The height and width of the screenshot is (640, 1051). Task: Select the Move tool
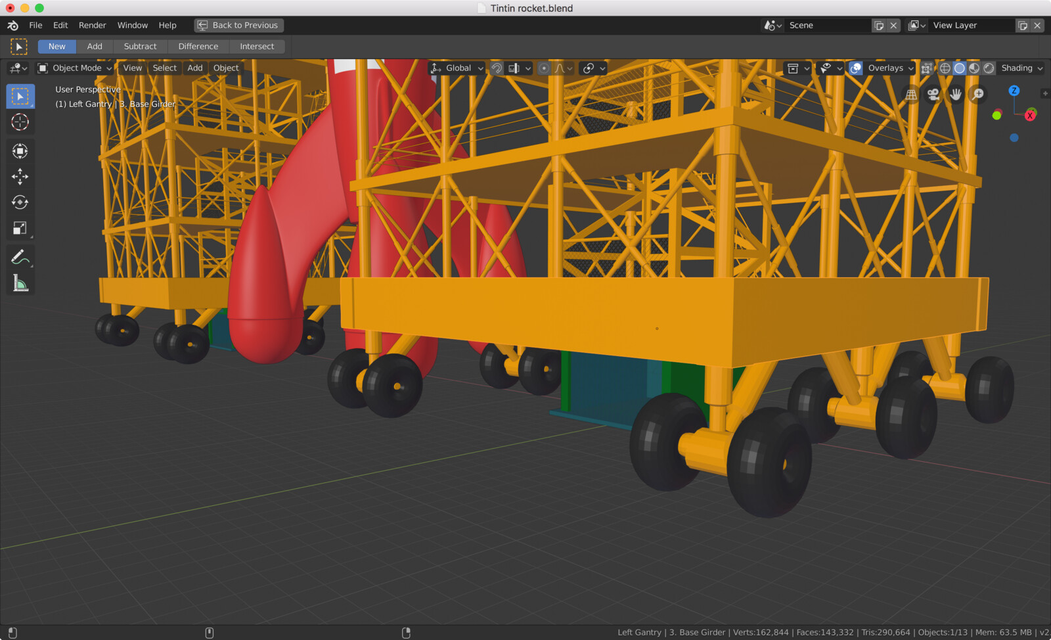coord(20,176)
